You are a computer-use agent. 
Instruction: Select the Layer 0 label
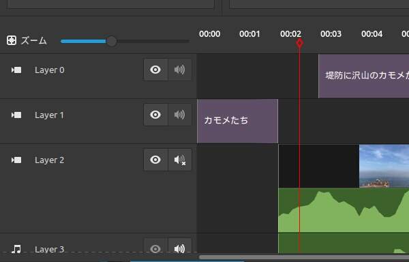point(50,70)
